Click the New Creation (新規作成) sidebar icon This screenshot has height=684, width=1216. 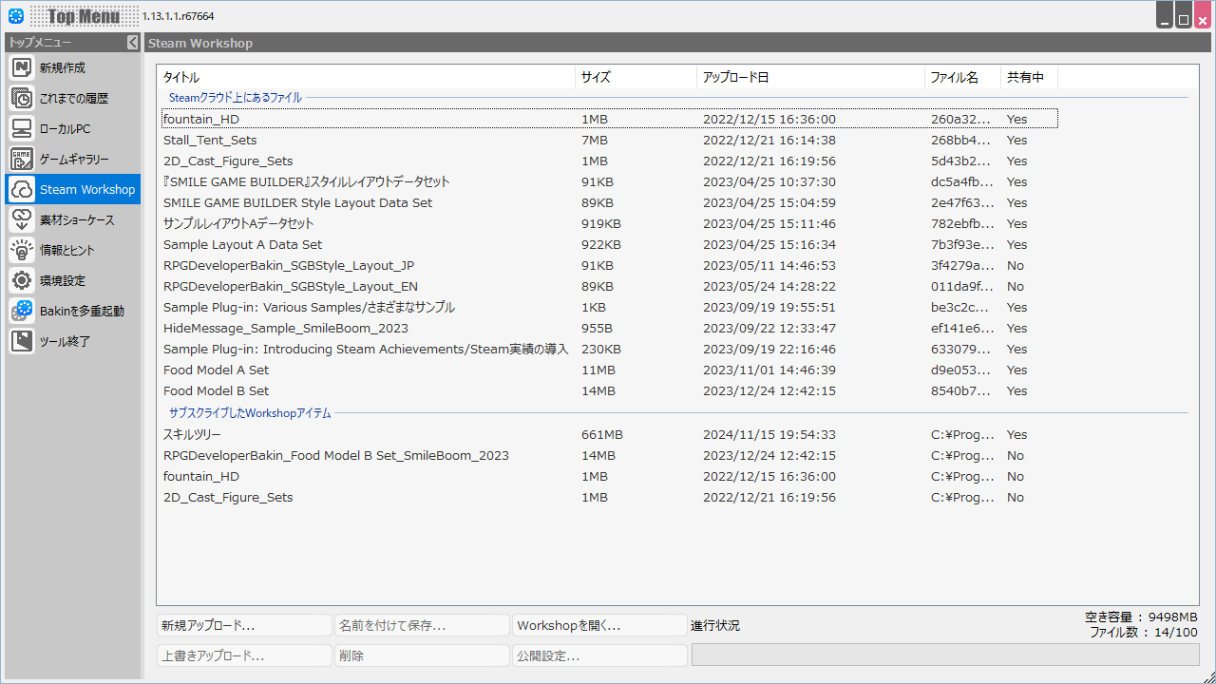pos(22,67)
